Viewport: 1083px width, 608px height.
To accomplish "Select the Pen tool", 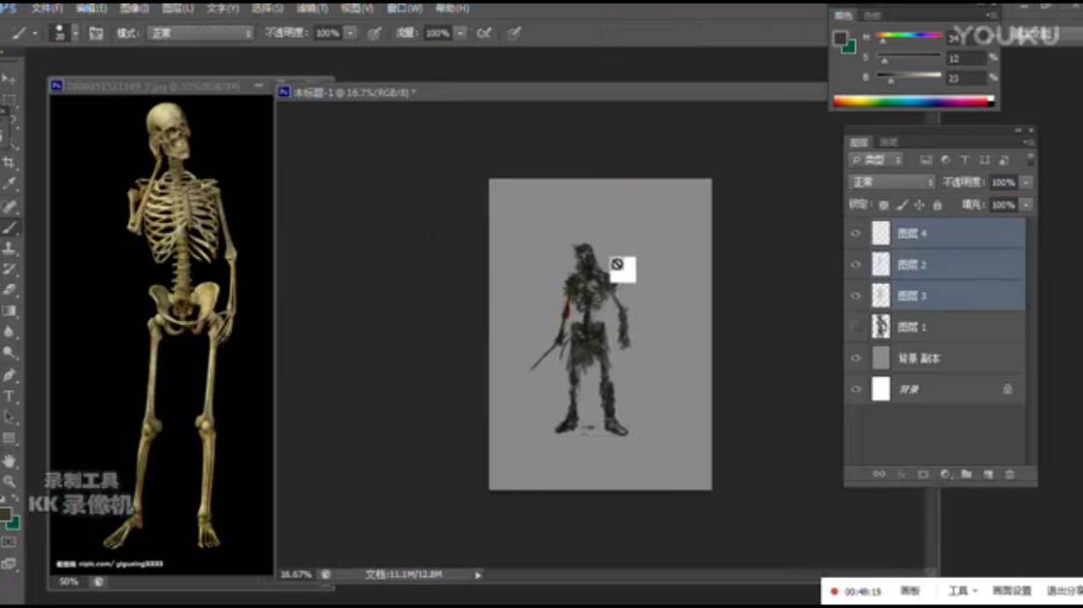I will [9, 374].
